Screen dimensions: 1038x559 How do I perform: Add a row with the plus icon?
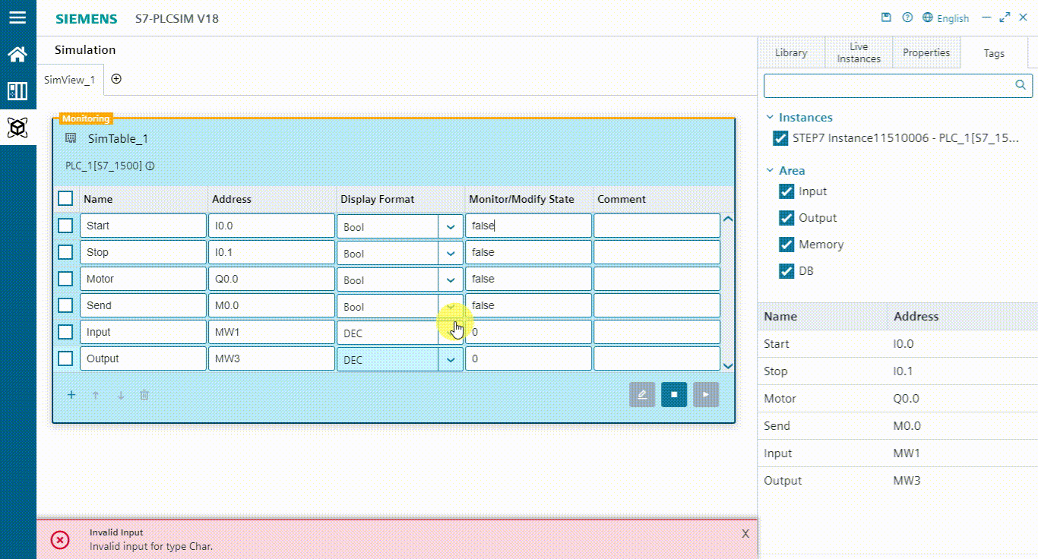pos(71,395)
